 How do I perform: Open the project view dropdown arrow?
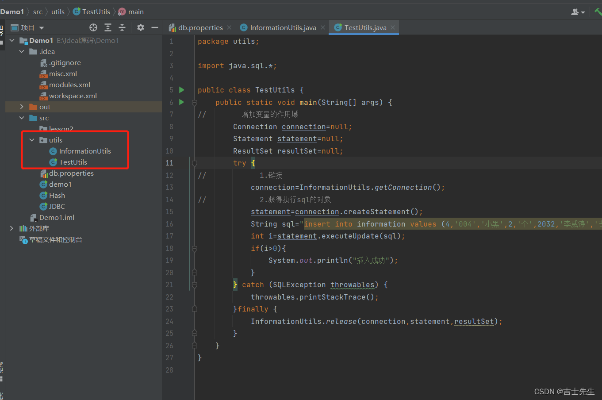click(42, 28)
